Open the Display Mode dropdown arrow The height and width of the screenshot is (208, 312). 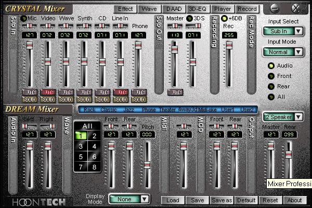click(145, 199)
